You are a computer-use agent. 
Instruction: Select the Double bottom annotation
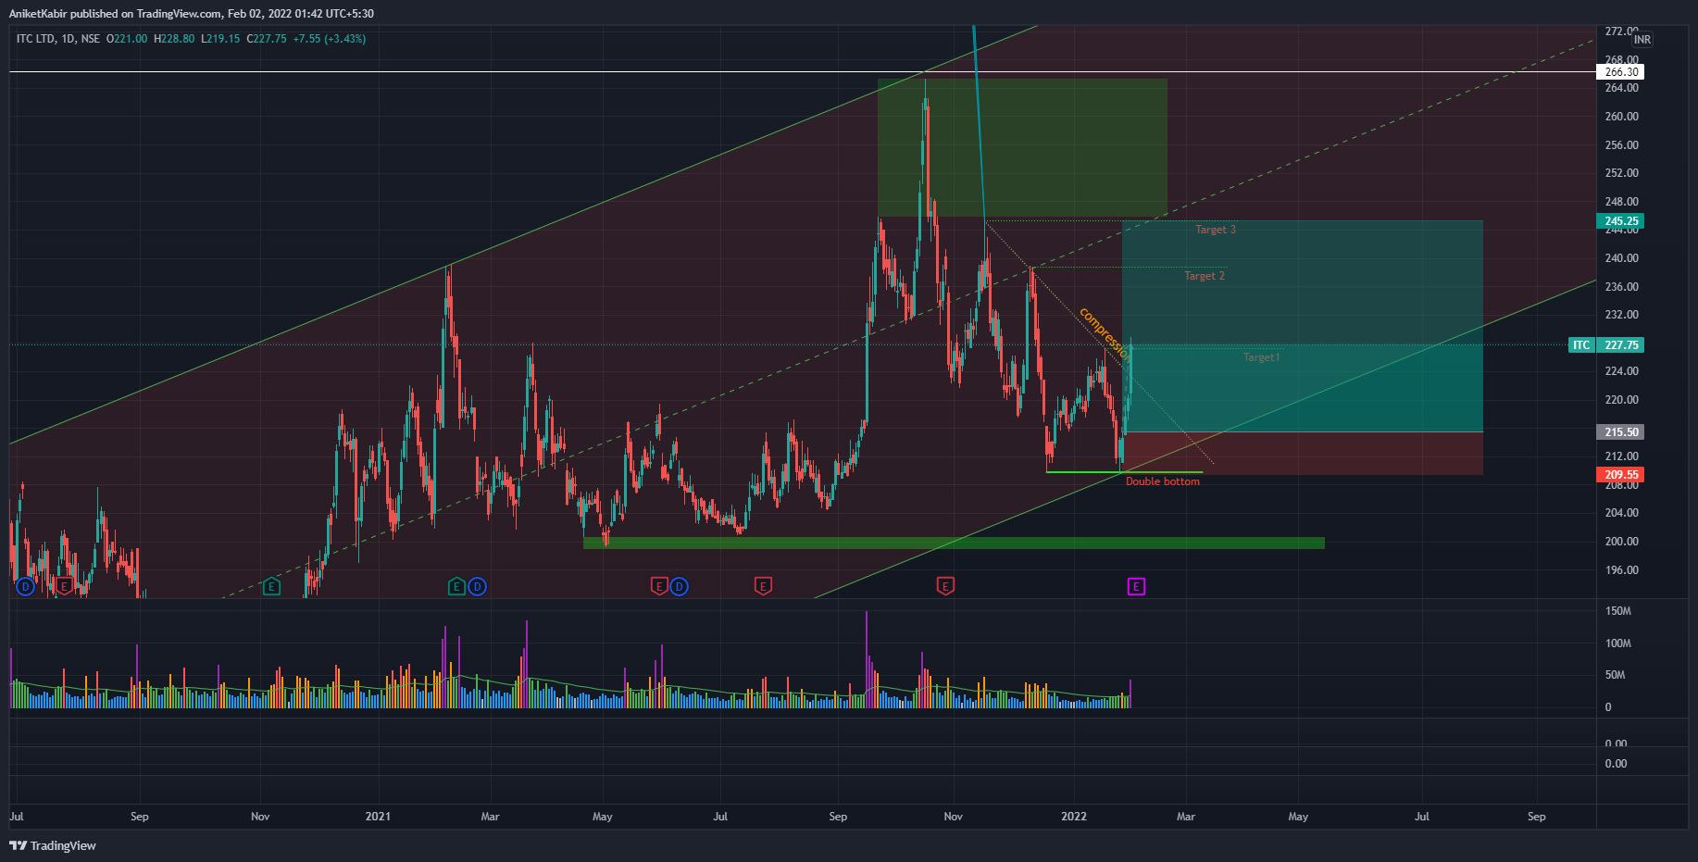1163,481
